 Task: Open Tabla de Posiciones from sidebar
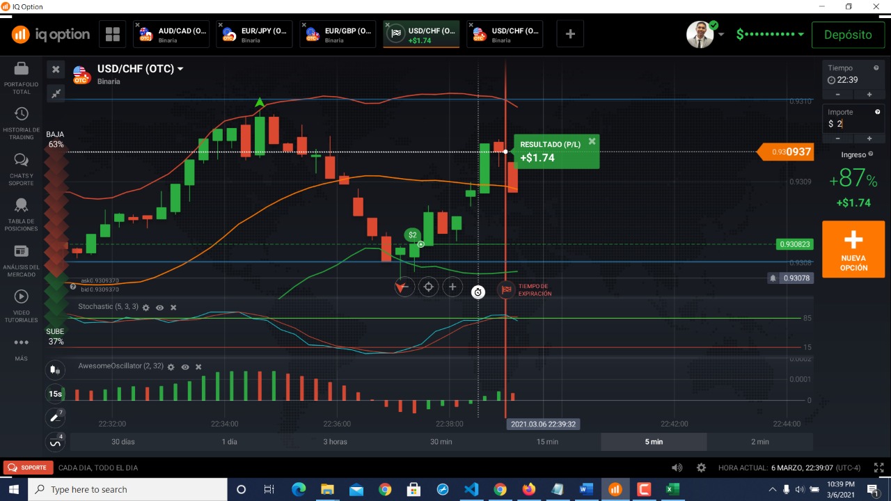click(22, 214)
